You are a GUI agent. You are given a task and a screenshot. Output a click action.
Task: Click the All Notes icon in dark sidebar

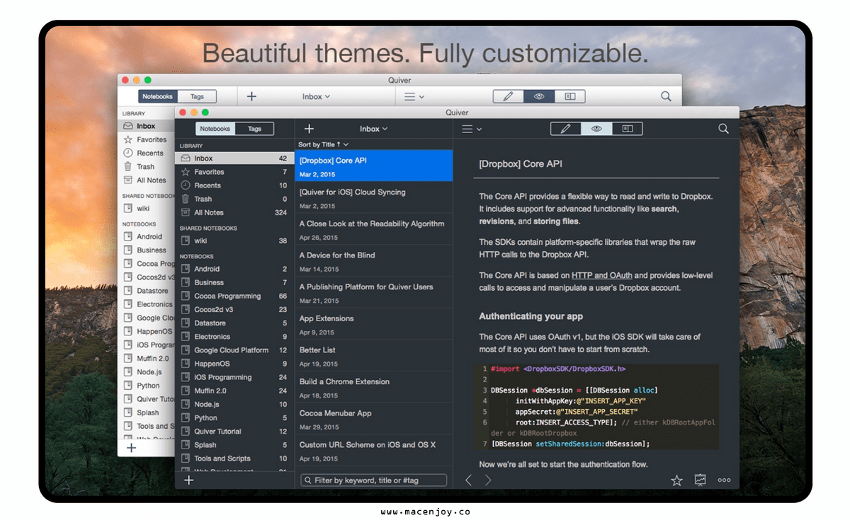[185, 212]
